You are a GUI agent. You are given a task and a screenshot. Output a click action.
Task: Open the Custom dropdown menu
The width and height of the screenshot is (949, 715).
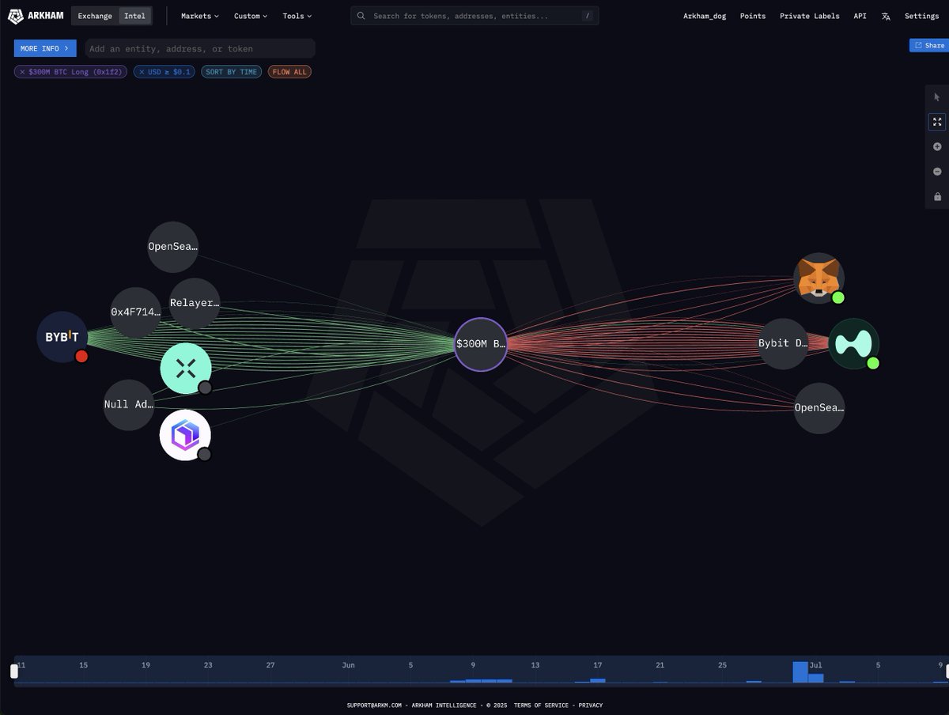[x=251, y=16]
